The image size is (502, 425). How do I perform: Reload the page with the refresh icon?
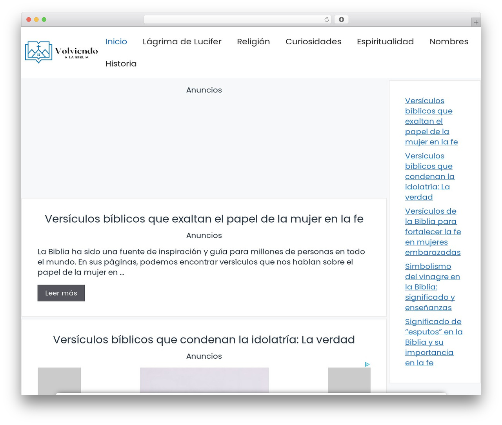point(327,20)
